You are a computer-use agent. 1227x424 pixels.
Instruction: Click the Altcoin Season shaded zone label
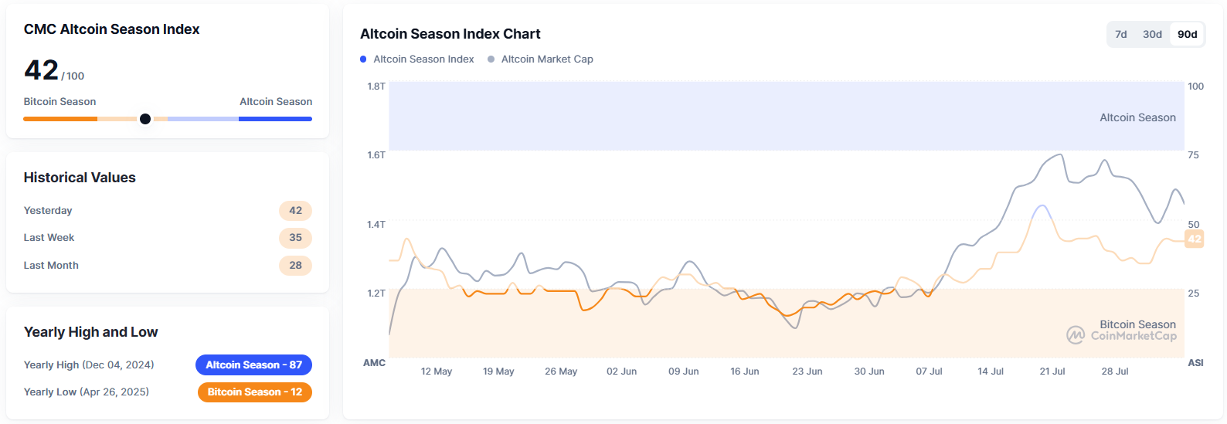(1137, 117)
